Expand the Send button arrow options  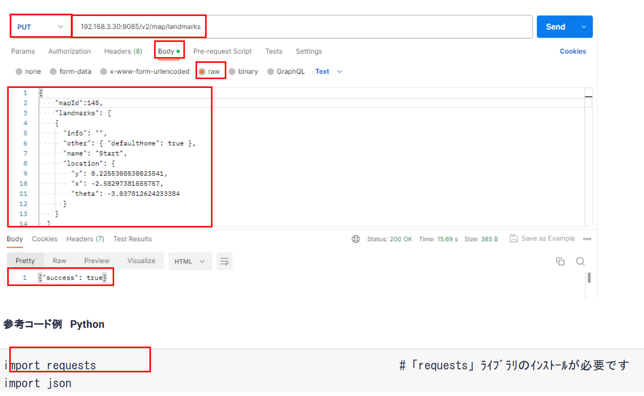point(583,27)
